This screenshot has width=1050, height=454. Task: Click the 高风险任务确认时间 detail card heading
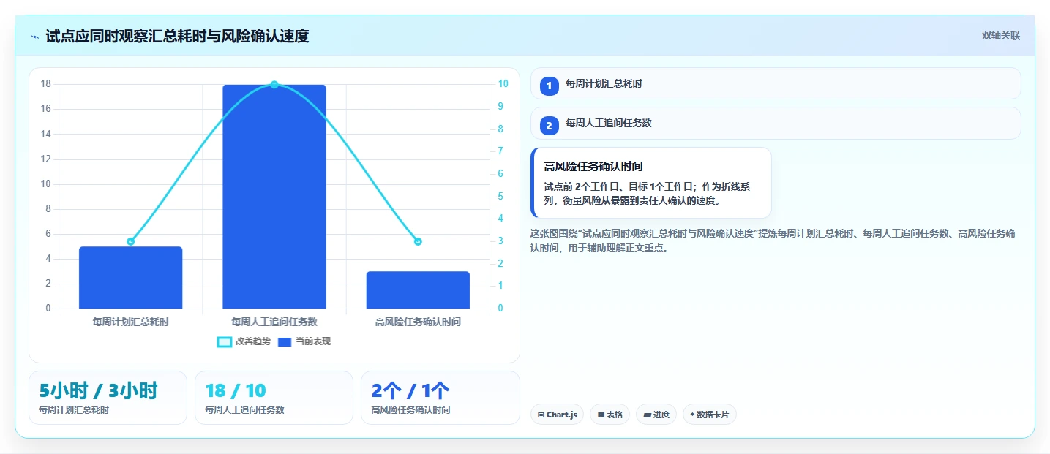pos(593,167)
